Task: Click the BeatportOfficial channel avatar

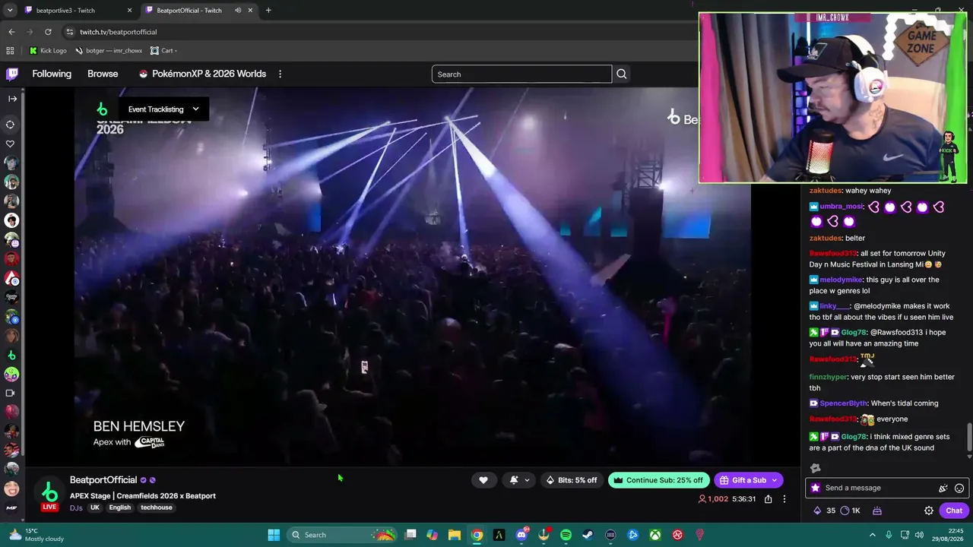Action: click(x=49, y=493)
